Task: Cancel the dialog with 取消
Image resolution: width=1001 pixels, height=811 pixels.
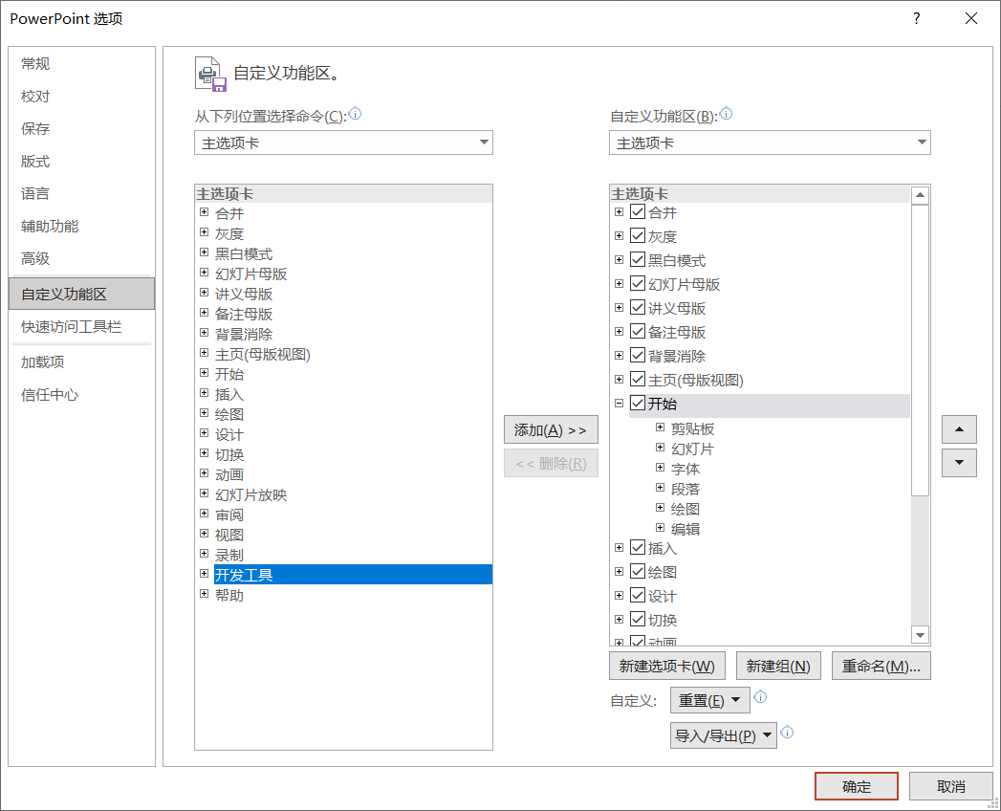Action: click(950, 787)
